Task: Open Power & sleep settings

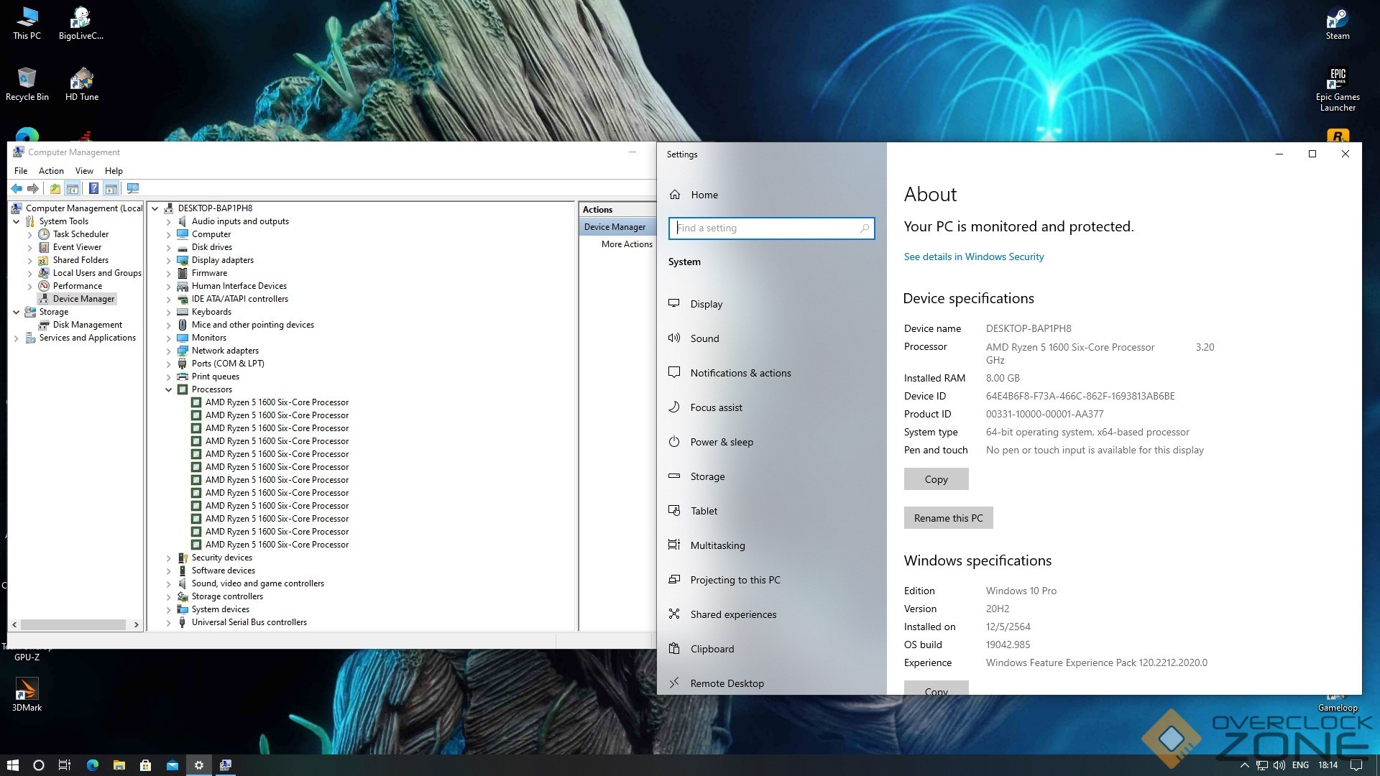Action: pos(721,442)
